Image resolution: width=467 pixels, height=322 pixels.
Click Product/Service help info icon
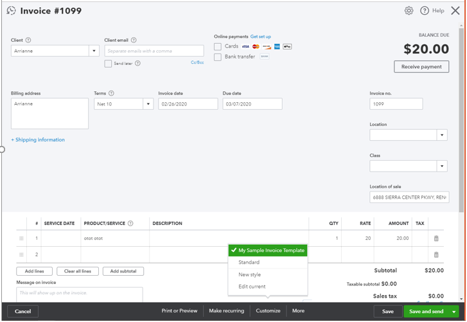coord(130,224)
